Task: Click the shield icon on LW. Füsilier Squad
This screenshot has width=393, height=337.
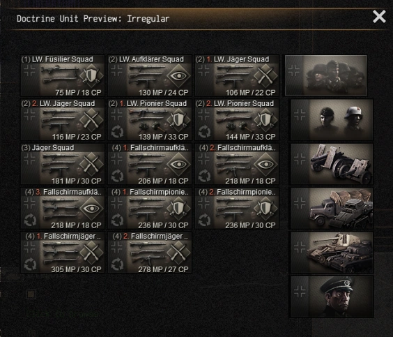Action: click(91, 75)
